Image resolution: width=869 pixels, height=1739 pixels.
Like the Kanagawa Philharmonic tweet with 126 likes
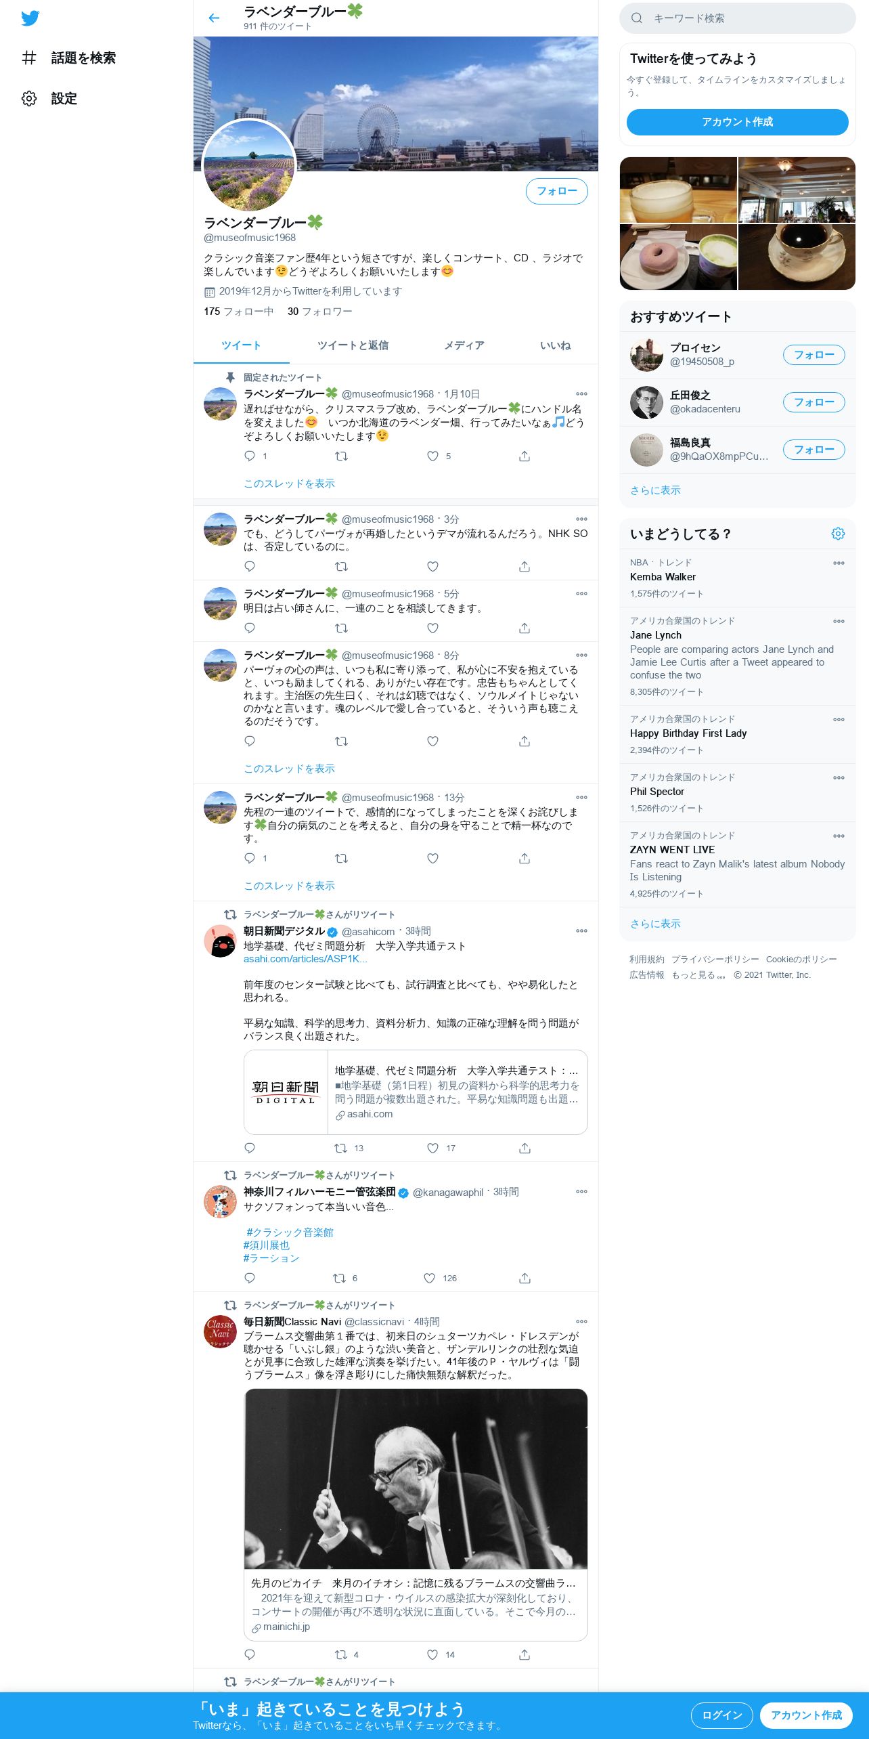point(429,1278)
